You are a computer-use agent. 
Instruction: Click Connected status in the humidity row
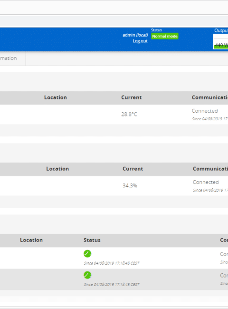pyautogui.click(x=206, y=182)
